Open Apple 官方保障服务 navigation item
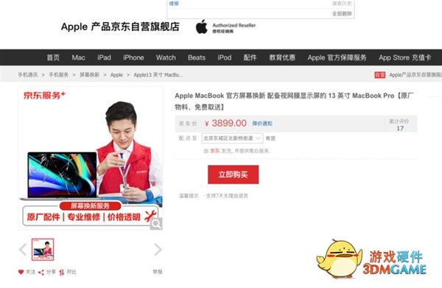 pos(337,57)
